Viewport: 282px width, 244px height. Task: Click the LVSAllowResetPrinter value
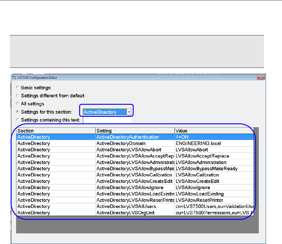(214, 200)
